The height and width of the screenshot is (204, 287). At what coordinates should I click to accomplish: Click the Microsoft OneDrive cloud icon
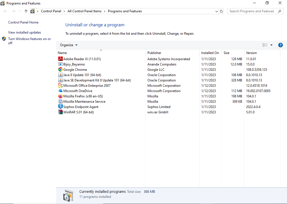[61, 91]
